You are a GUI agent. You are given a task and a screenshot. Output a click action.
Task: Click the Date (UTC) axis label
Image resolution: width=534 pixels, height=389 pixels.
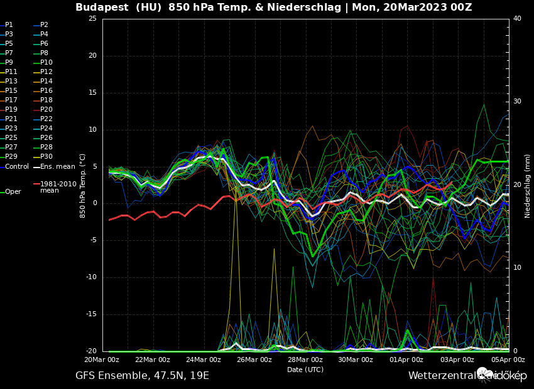click(x=305, y=370)
